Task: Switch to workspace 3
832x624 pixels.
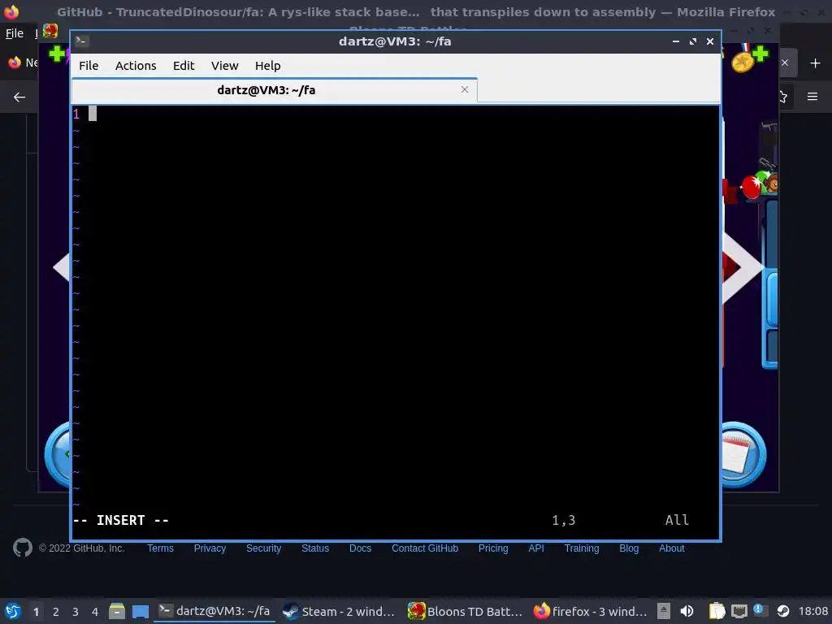Action: click(x=76, y=612)
